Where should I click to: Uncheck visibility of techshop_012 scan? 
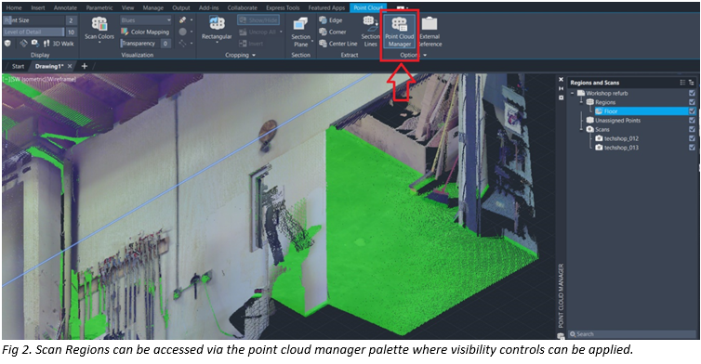692,138
